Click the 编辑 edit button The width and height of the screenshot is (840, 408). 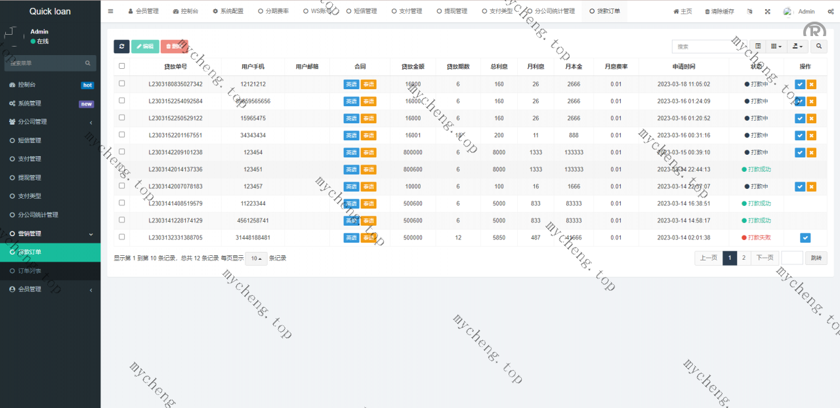coord(145,47)
